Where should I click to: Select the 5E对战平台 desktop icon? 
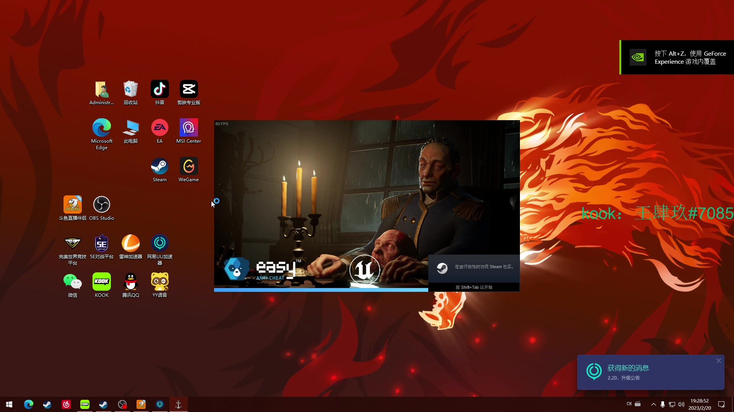pos(102,247)
